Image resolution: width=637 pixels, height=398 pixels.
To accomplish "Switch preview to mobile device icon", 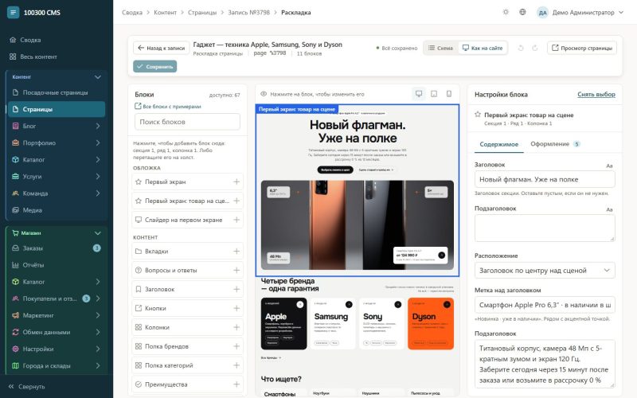I will pyautogui.click(x=449, y=94).
